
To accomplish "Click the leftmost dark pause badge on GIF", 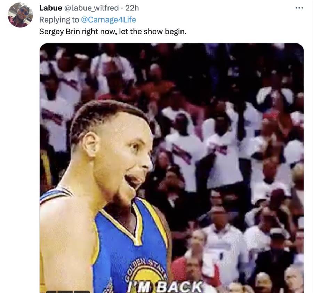I will click(52, 292).
